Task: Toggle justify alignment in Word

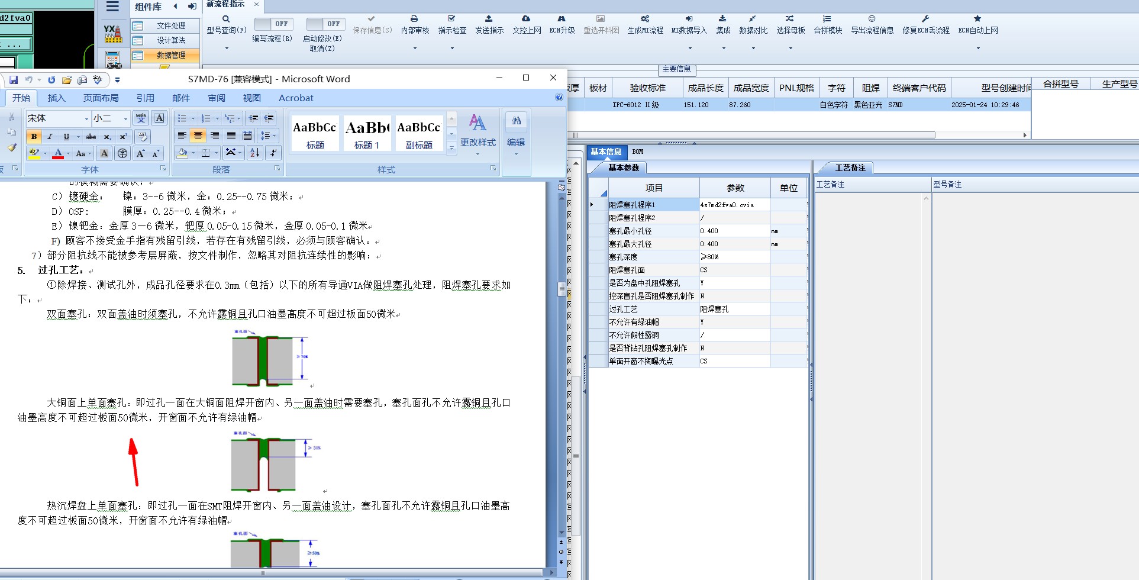Action: [x=231, y=136]
